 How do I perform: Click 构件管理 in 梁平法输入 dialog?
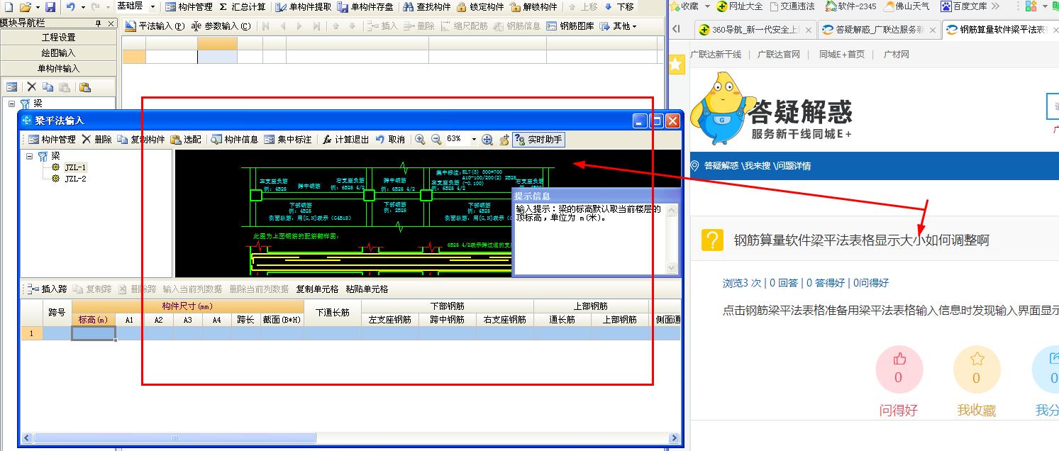pos(52,140)
